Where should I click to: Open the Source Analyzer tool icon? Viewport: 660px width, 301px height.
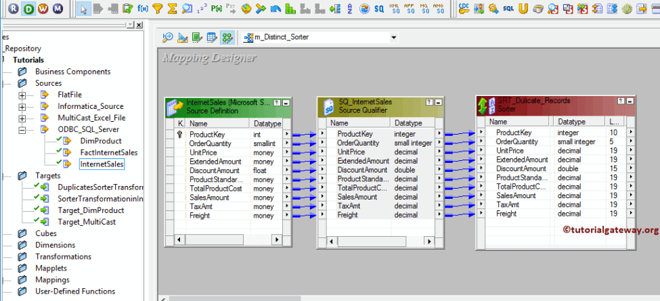168,38
